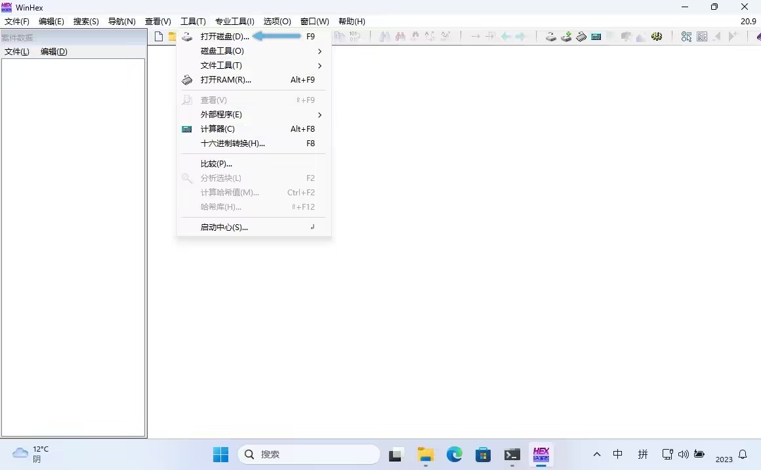Open the 文件(F) menu in menu bar
Screen dimensions: 761x470
(x=16, y=22)
